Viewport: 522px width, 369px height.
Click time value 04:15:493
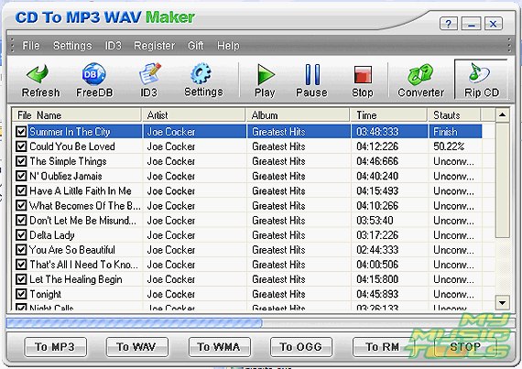pos(377,190)
